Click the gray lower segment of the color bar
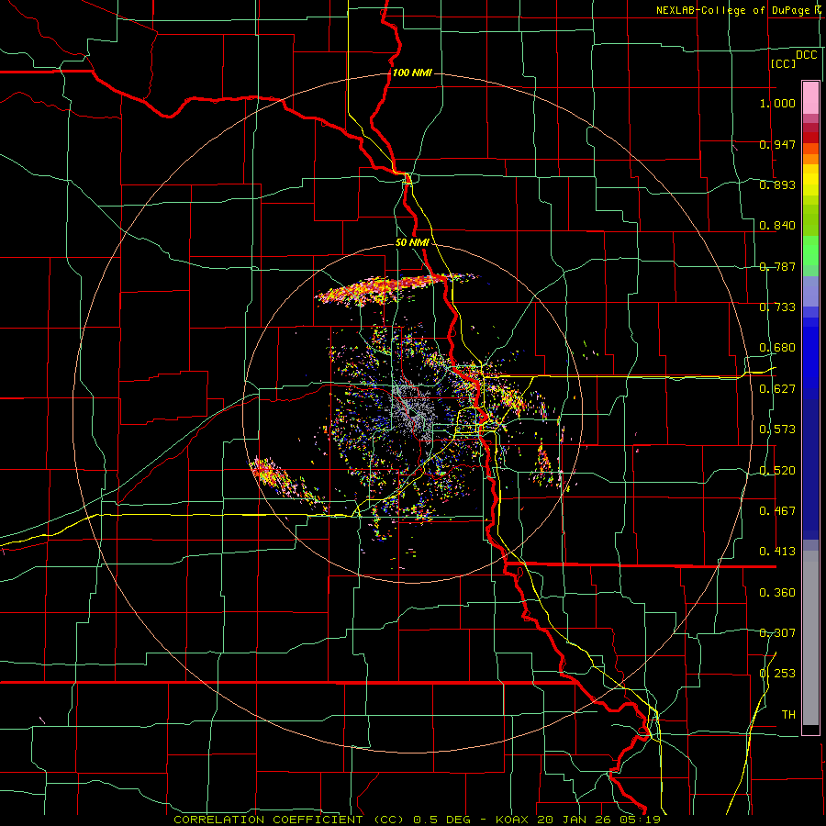The width and height of the screenshot is (826, 826). pos(810,638)
